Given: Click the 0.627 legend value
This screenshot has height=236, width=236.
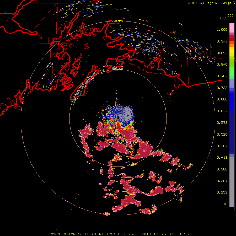Looking at the screenshot, I should 222,111.
